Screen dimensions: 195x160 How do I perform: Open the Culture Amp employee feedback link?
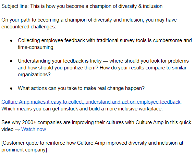click(91, 102)
